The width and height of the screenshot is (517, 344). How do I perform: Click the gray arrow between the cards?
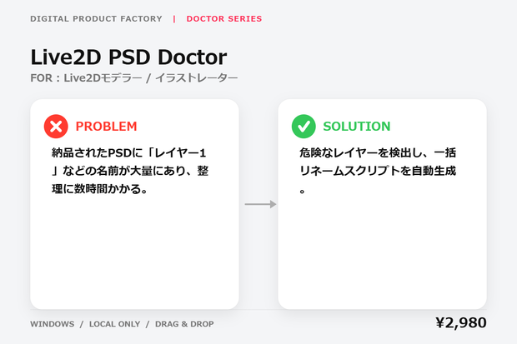(260, 204)
